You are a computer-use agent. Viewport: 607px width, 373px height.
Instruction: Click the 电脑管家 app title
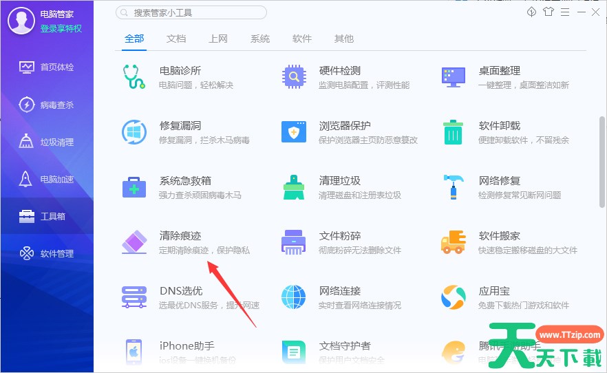pos(57,14)
